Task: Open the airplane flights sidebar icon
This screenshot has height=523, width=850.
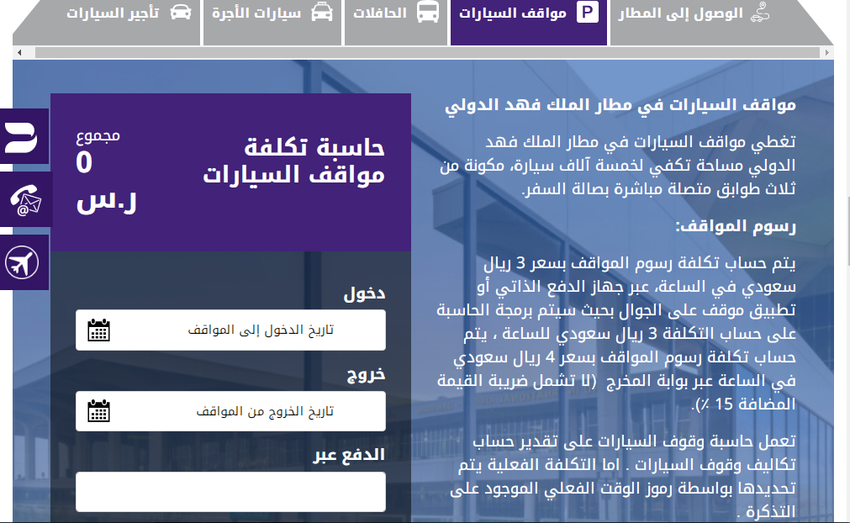Action: [x=24, y=262]
